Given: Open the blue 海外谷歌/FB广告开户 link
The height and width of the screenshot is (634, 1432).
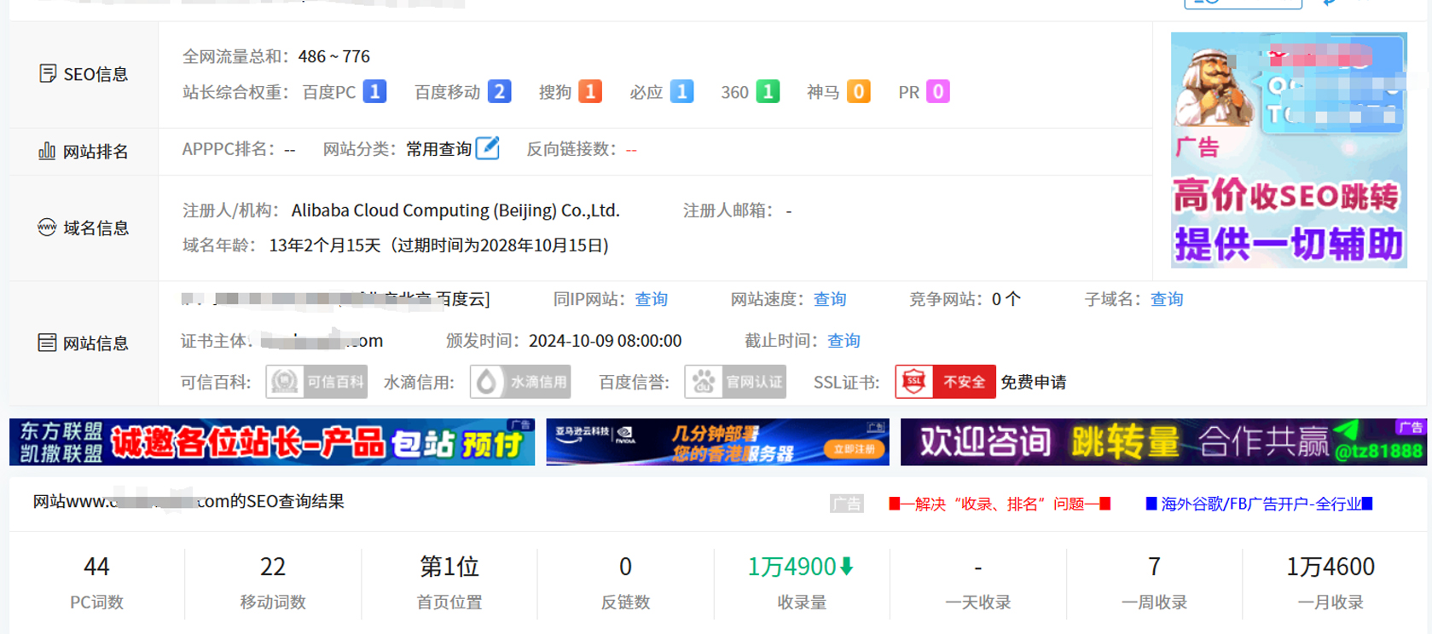Looking at the screenshot, I should 1259,504.
